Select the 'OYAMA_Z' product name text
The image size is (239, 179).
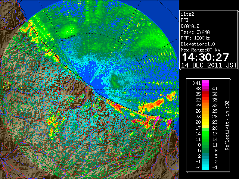[190, 26]
